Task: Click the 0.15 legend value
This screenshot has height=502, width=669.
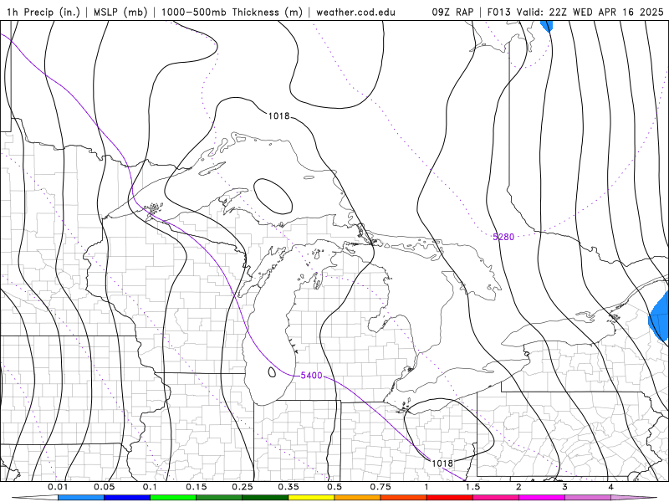Action: 197,487
